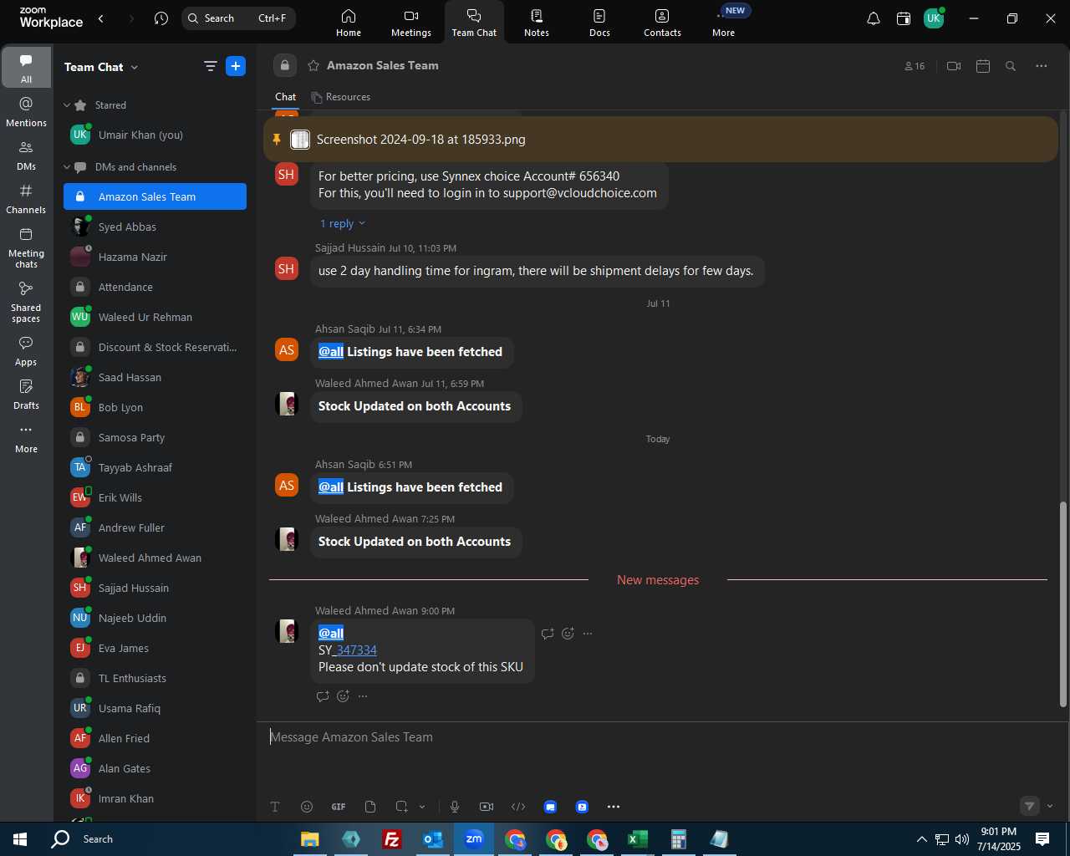Click the send message button
The width and height of the screenshot is (1070, 856).
(x=1030, y=806)
